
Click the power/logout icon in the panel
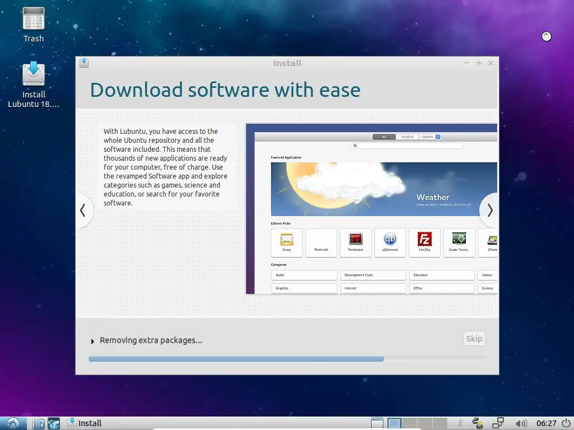point(566,423)
